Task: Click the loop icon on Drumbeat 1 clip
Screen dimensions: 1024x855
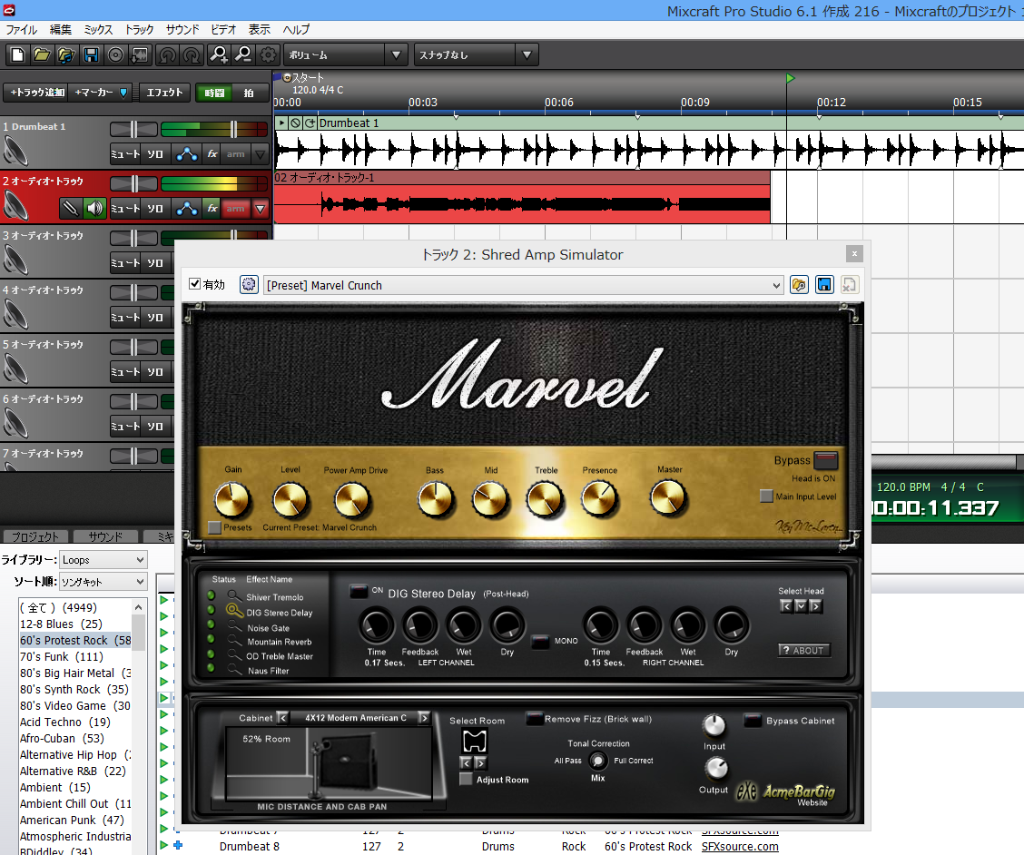Action: point(310,123)
